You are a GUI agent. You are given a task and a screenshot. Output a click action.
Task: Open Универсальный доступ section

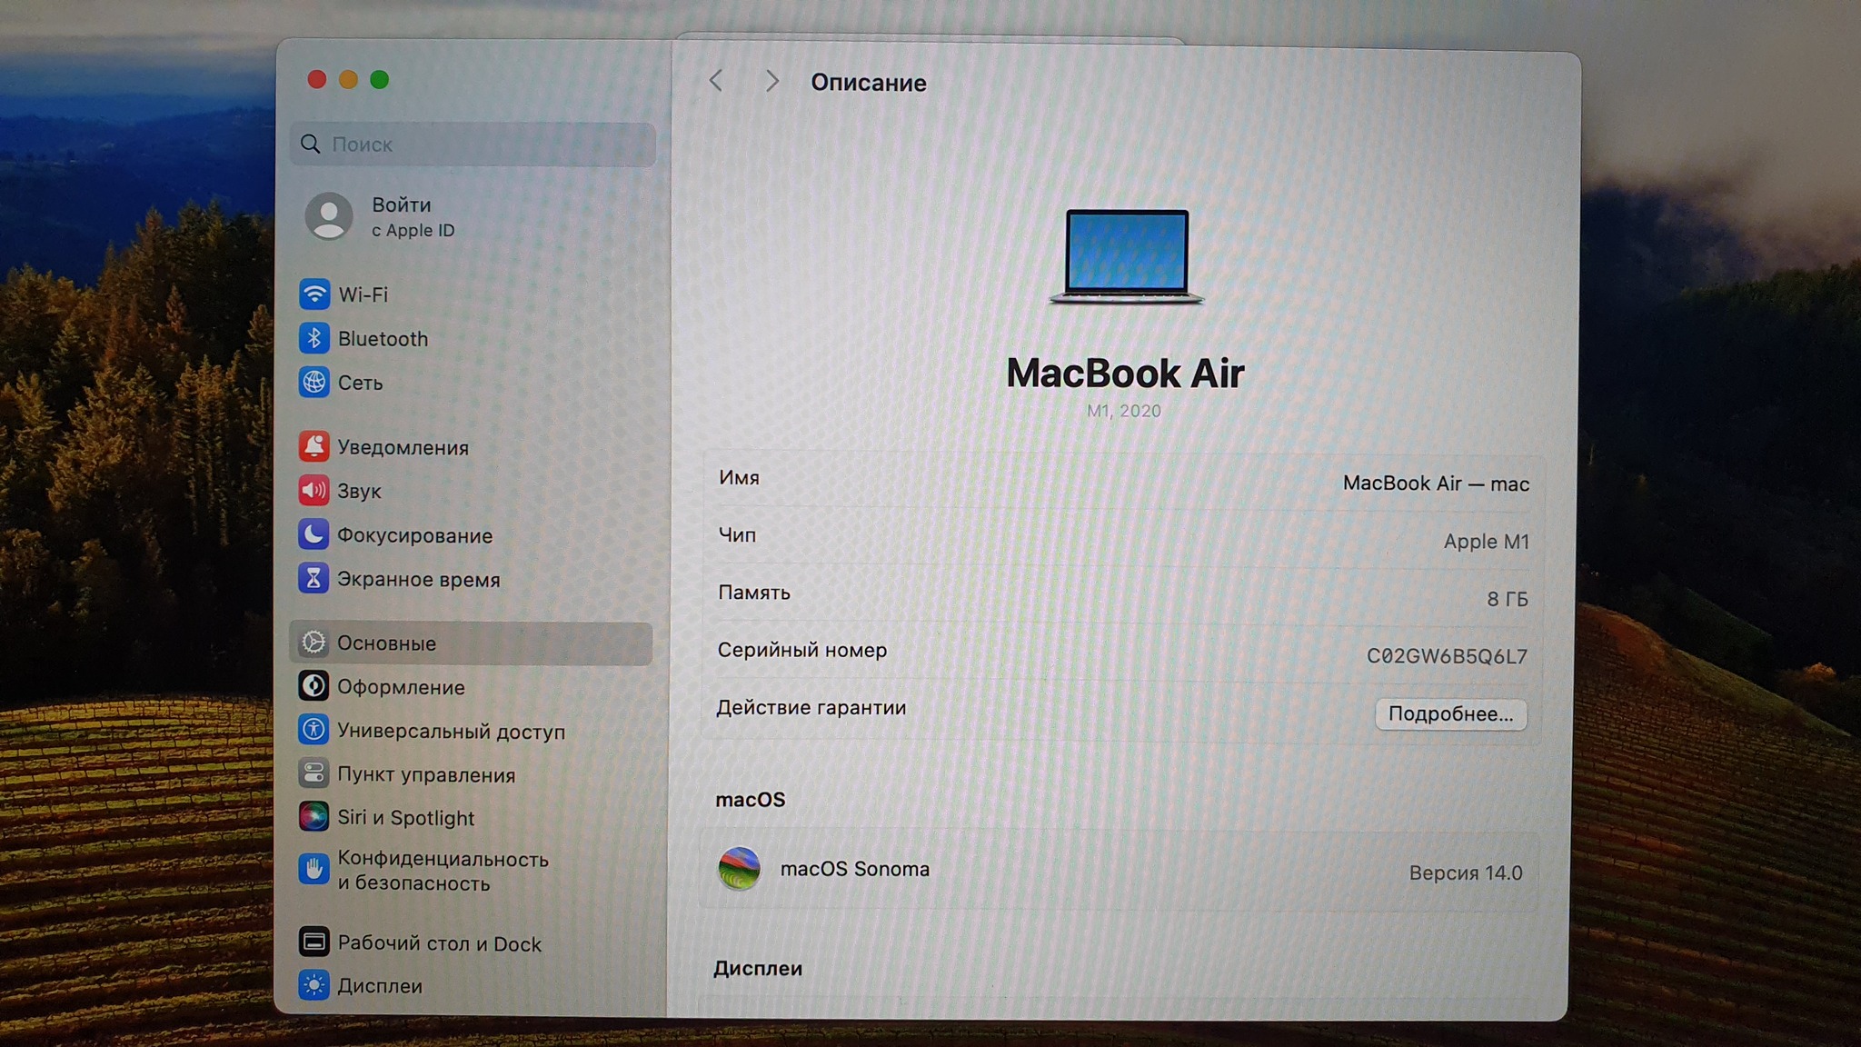point(450,731)
